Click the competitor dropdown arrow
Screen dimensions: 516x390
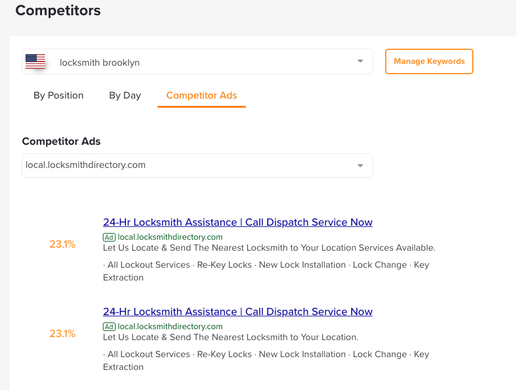pos(360,165)
